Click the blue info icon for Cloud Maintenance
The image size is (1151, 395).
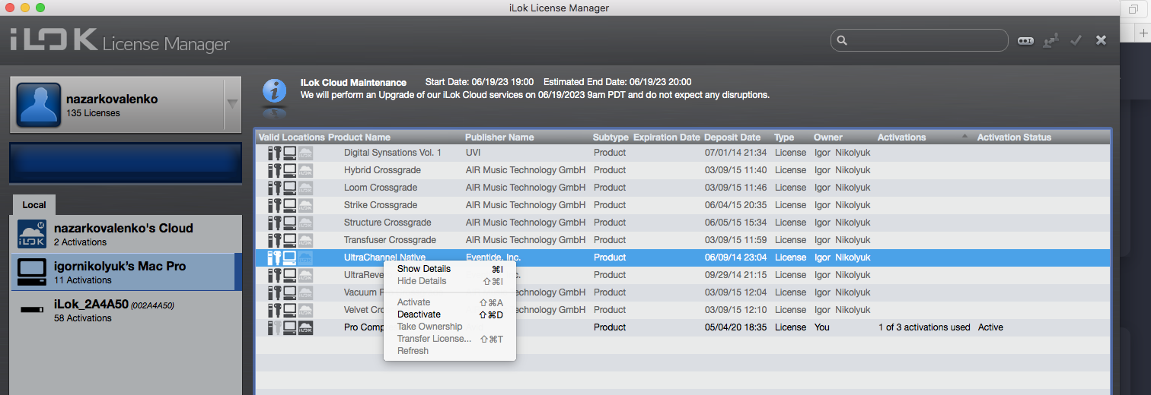click(274, 90)
